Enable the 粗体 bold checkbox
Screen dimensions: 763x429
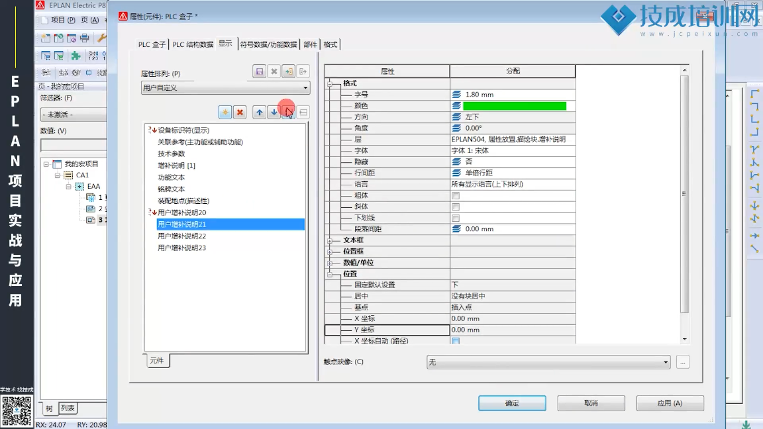456,196
